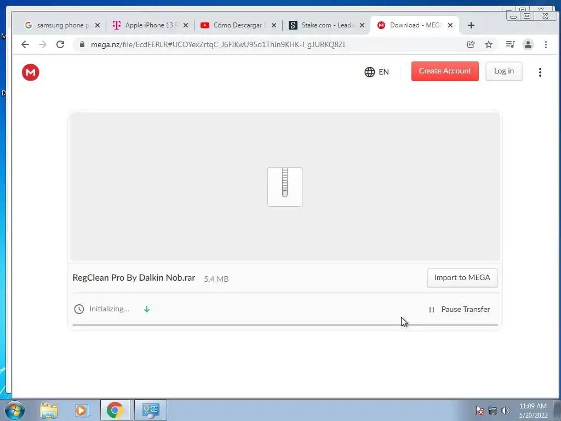Close the Stake.com tab

click(x=362, y=25)
